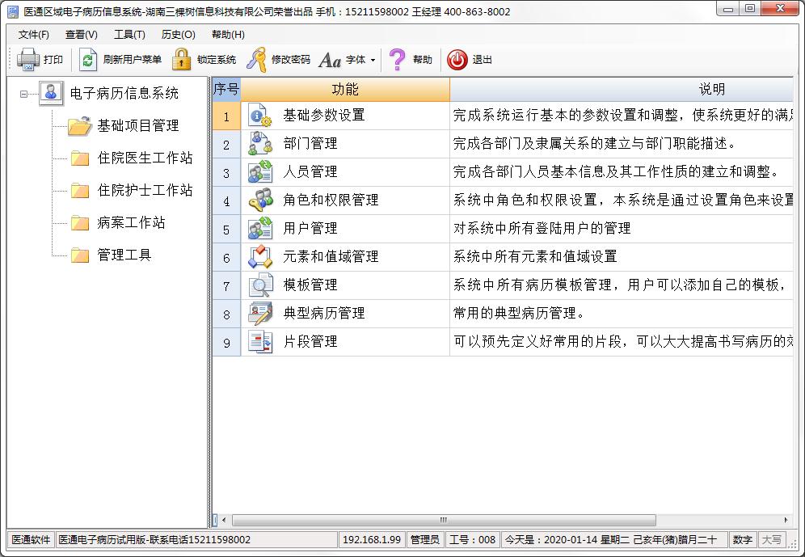Click the scroll left arrow
The image size is (805, 557).
[x=223, y=520]
